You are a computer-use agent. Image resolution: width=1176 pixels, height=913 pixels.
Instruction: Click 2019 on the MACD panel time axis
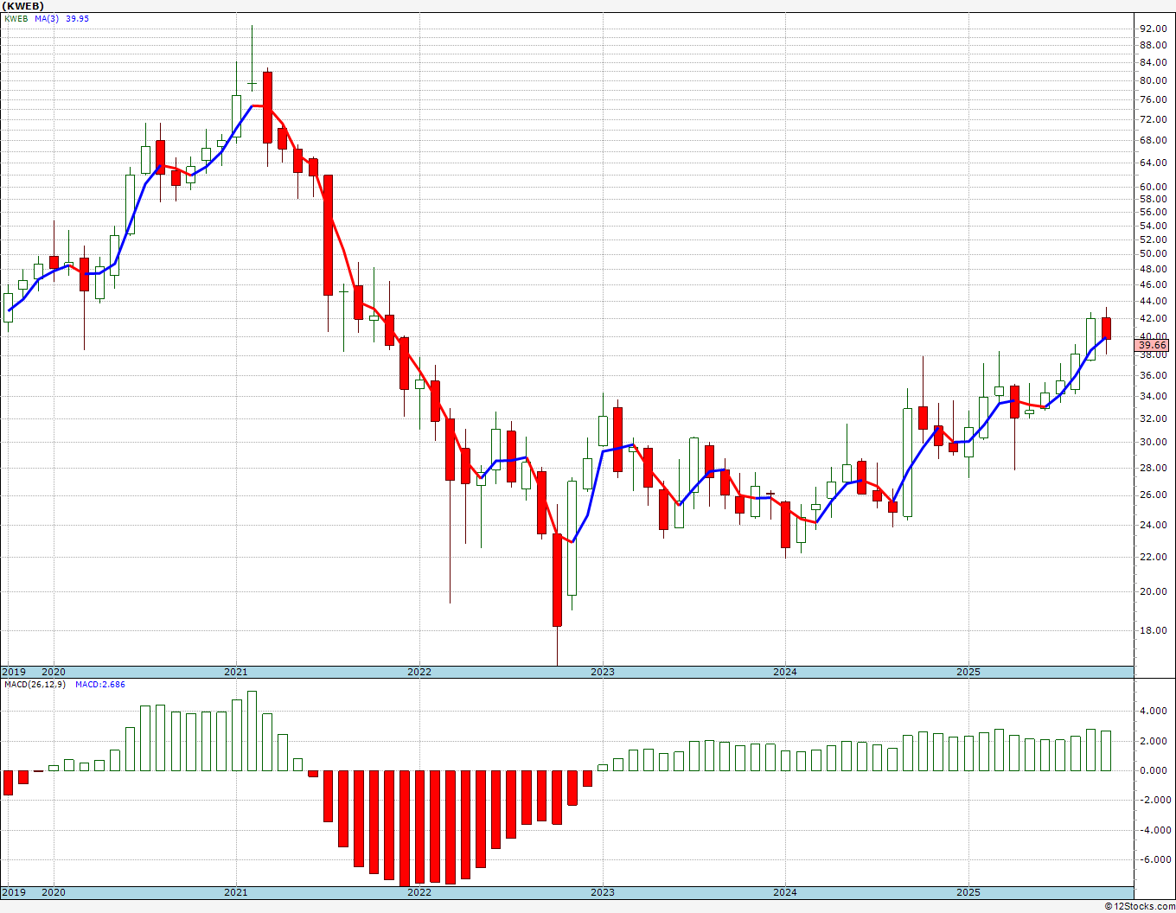pos(14,892)
